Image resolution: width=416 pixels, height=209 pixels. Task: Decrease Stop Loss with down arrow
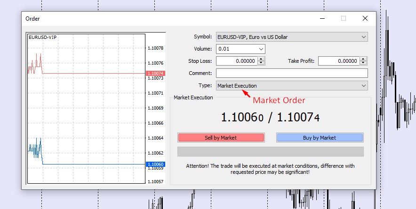click(261, 63)
